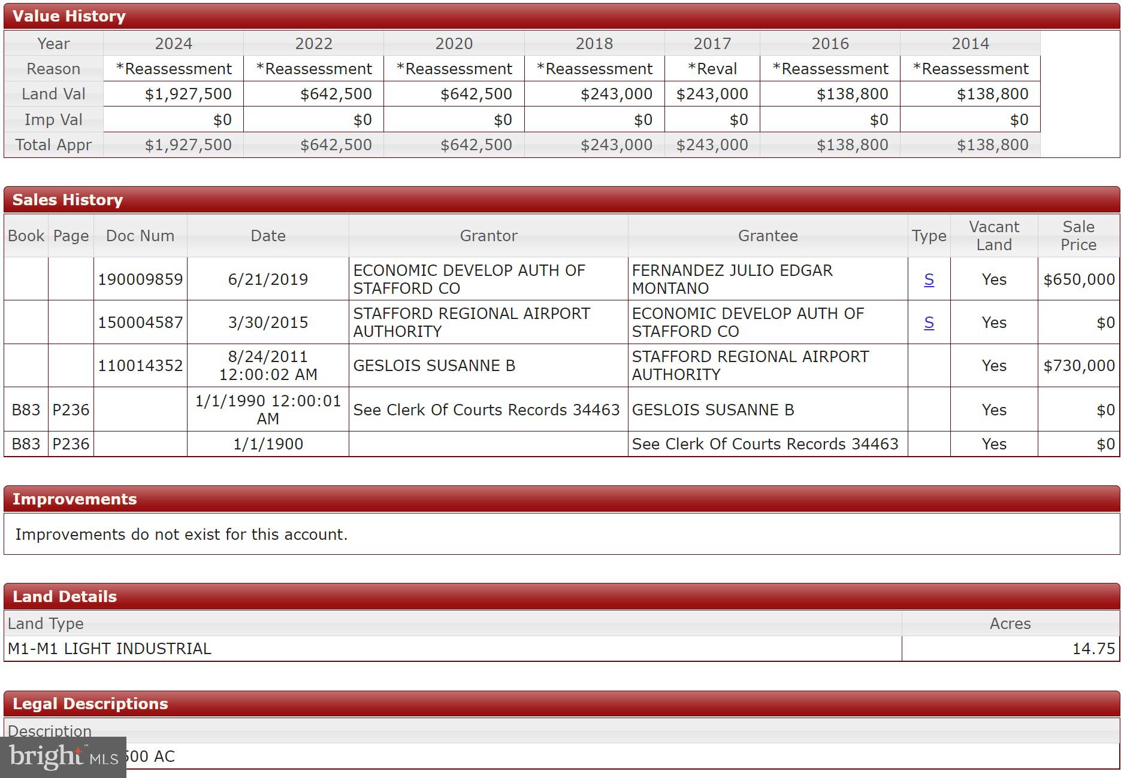The height and width of the screenshot is (778, 1124).
Task: Click the $730,000 sale price cell
Action: coord(1078,366)
